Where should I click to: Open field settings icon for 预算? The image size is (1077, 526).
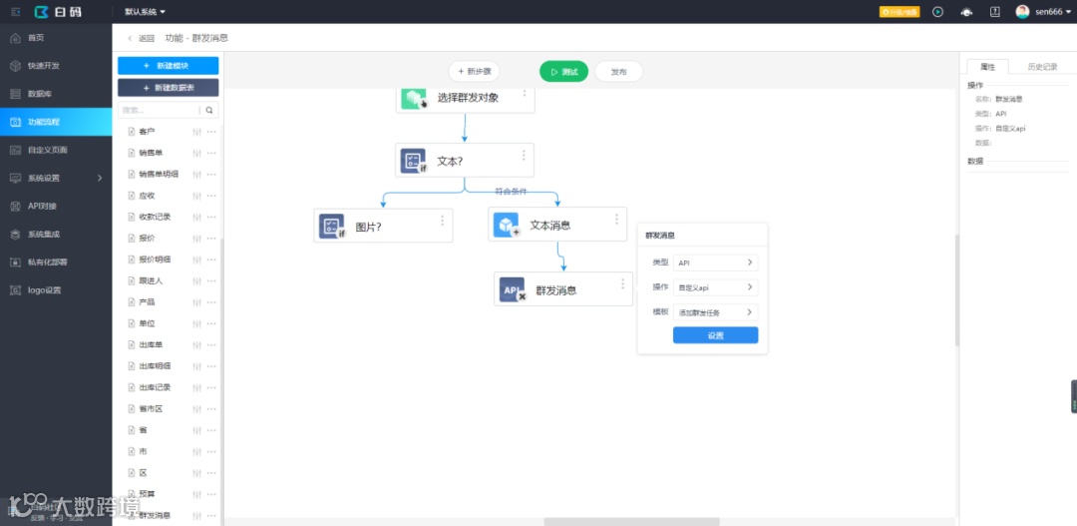coord(197,494)
